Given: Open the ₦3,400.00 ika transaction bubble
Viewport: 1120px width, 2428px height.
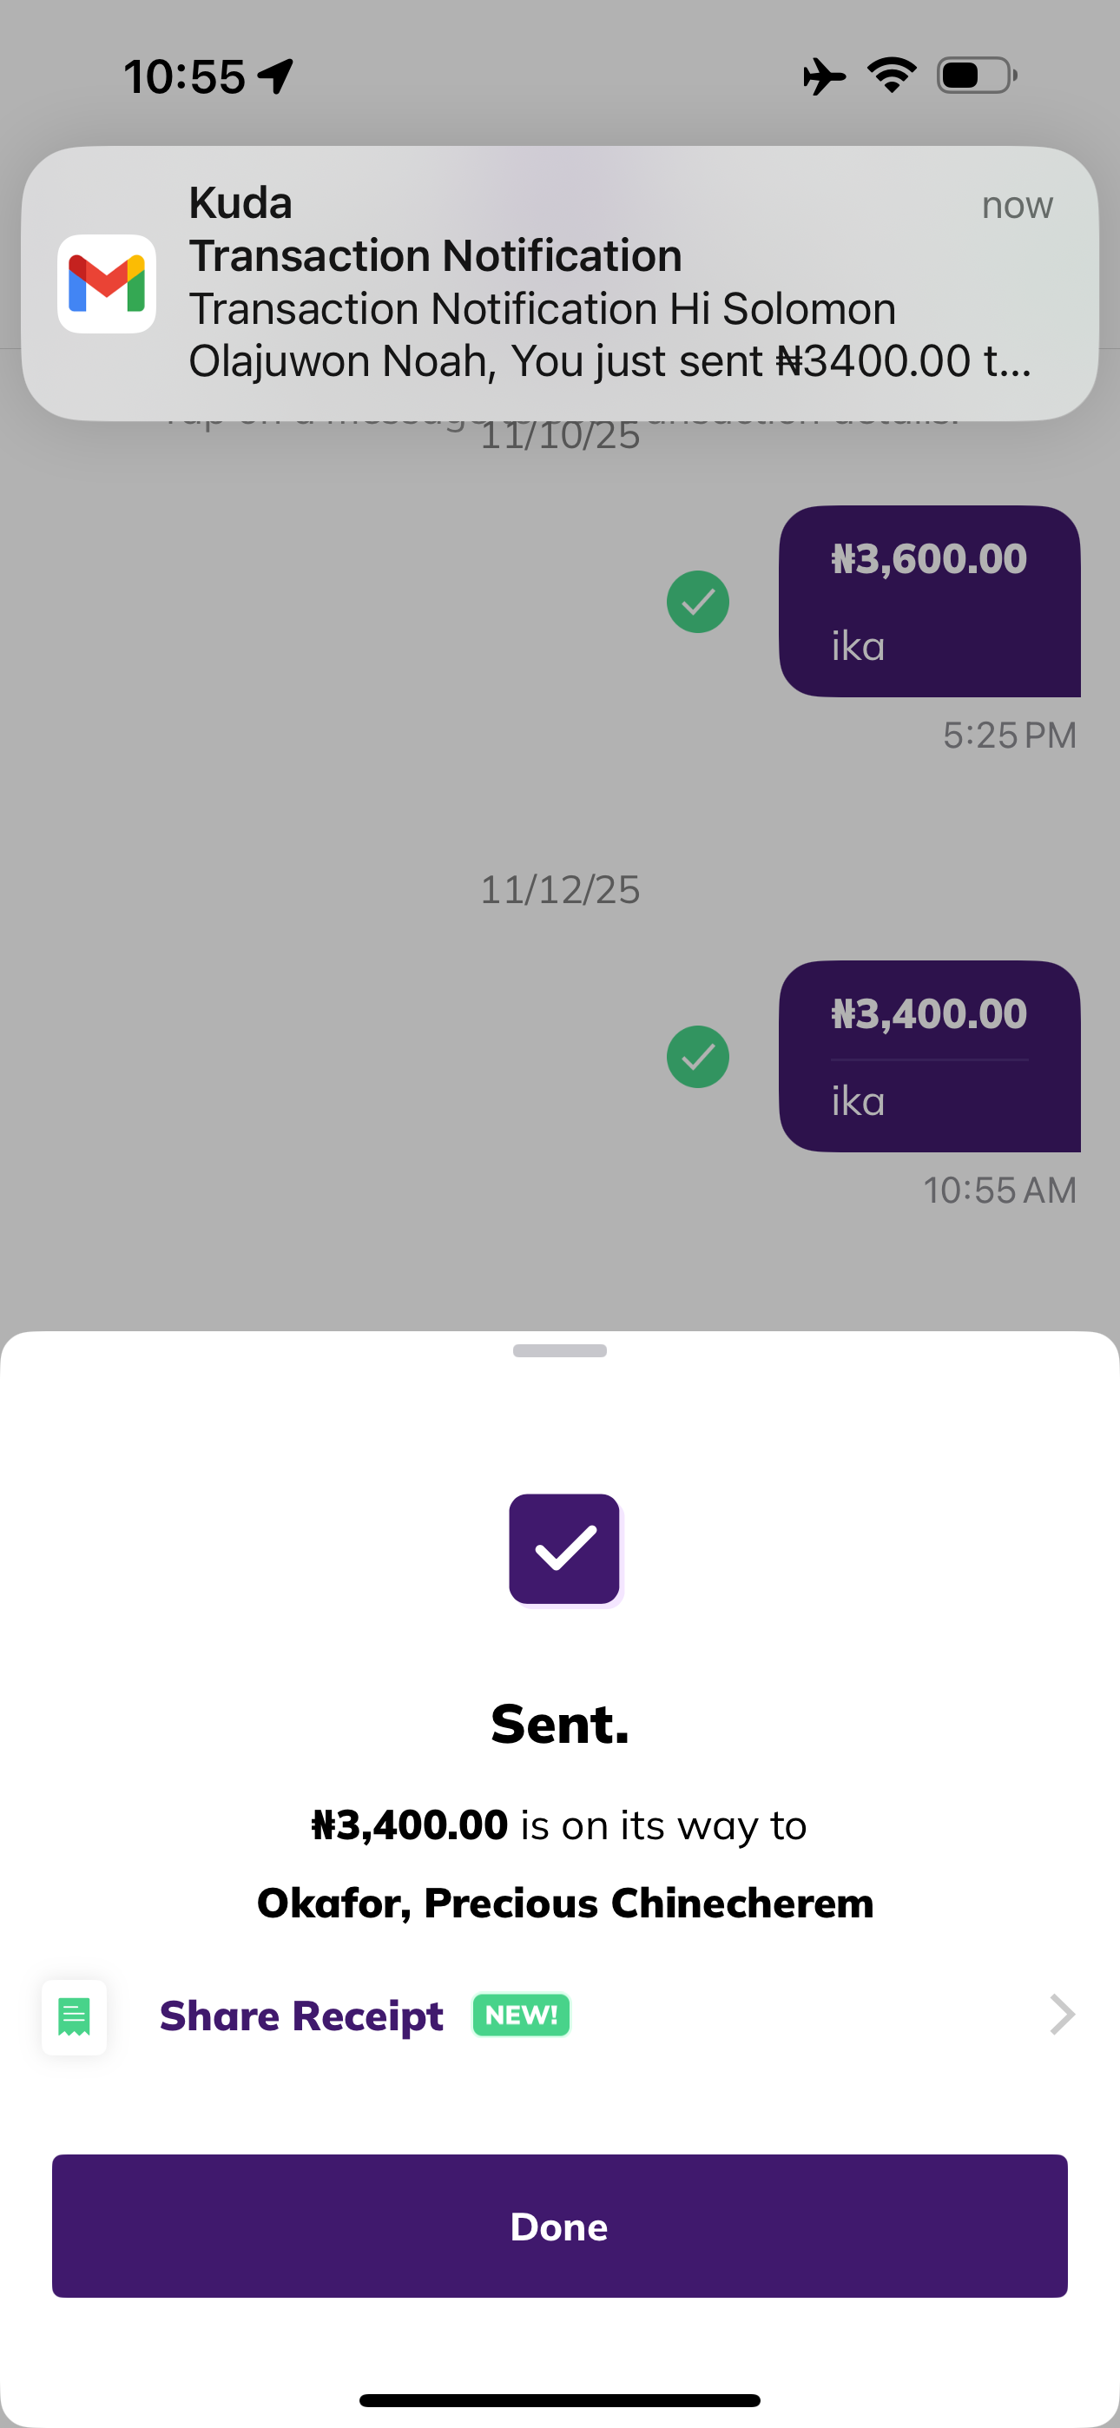Looking at the screenshot, I should pos(930,1057).
